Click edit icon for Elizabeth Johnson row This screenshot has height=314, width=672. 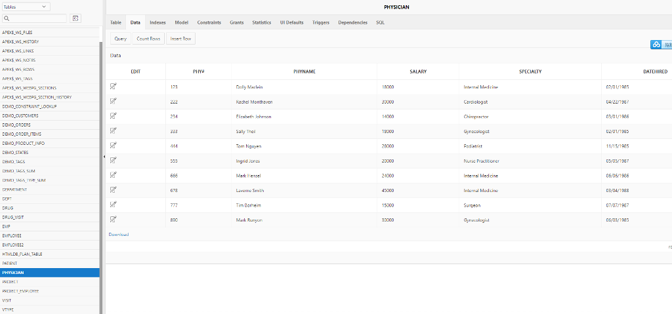[x=113, y=116]
